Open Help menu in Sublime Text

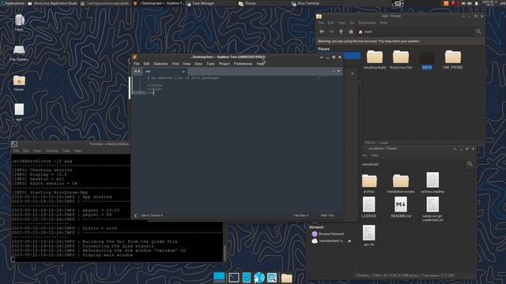click(260, 64)
